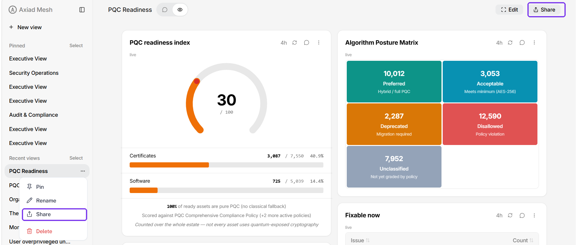Open comments on PQC readiness index card
Screen dimensions: 576x245
307,43
